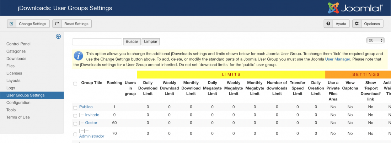This screenshot has width=391, height=143.
Task: Click the orange SETTINGS banner
Action: tap(358, 74)
